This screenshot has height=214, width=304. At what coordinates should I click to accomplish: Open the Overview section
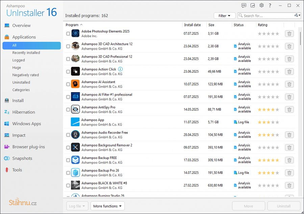click(21, 25)
